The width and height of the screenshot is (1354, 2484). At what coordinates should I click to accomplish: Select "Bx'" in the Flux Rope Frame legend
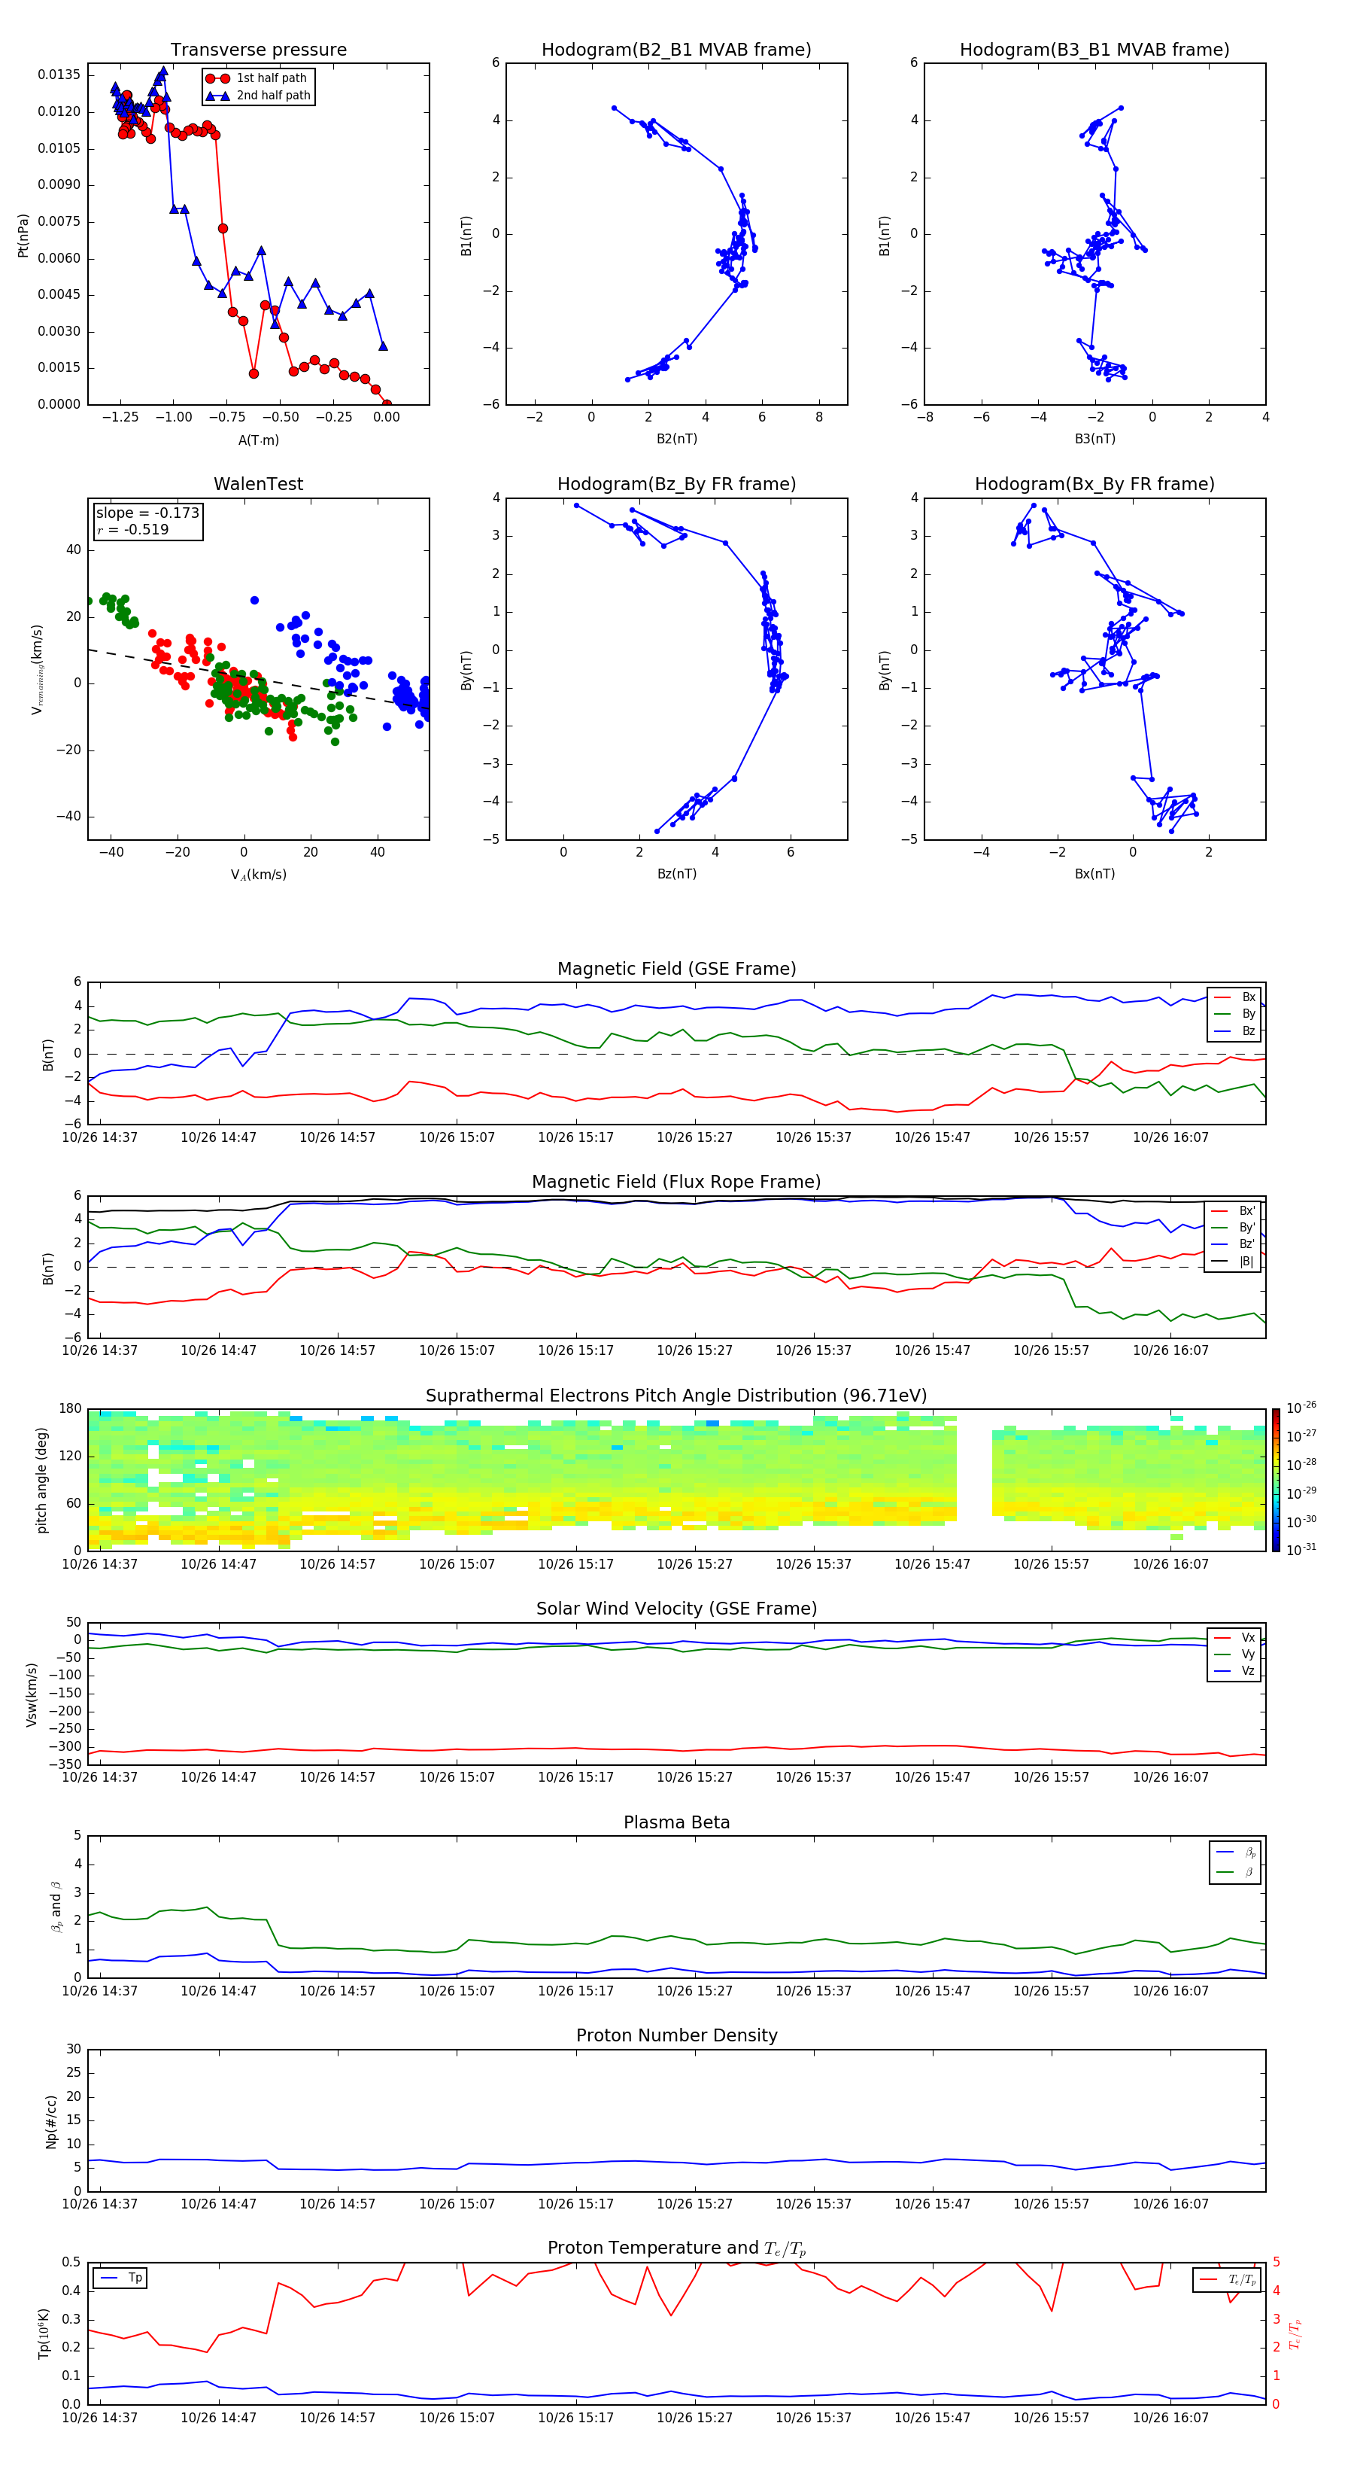click(x=1234, y=1211)
